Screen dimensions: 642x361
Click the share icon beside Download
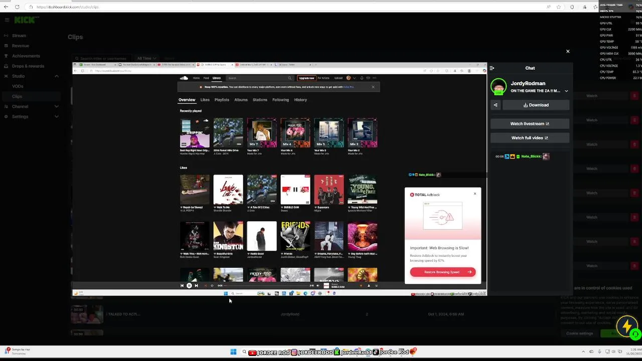point(496,105)
